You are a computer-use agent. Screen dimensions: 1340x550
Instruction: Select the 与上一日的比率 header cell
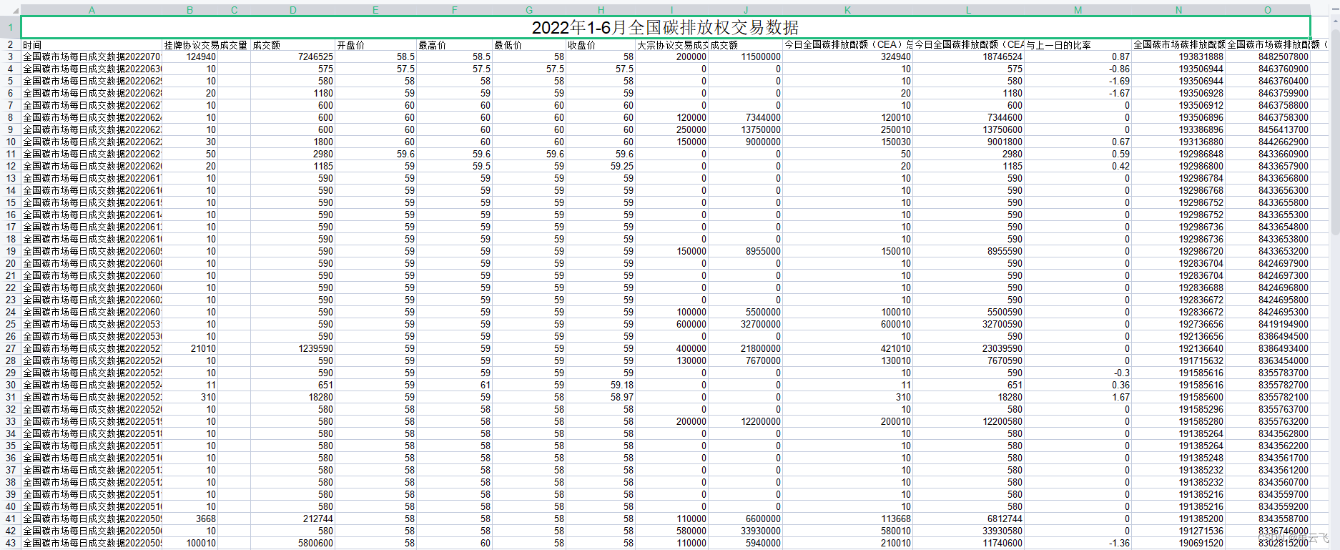[x=1078, y=44]
